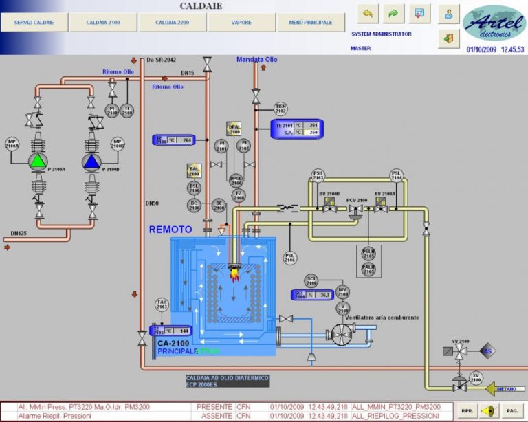The image size is (528, 422).
Task: Go to MENÙ PRINCIPALE
Action: tap(311, 23)
